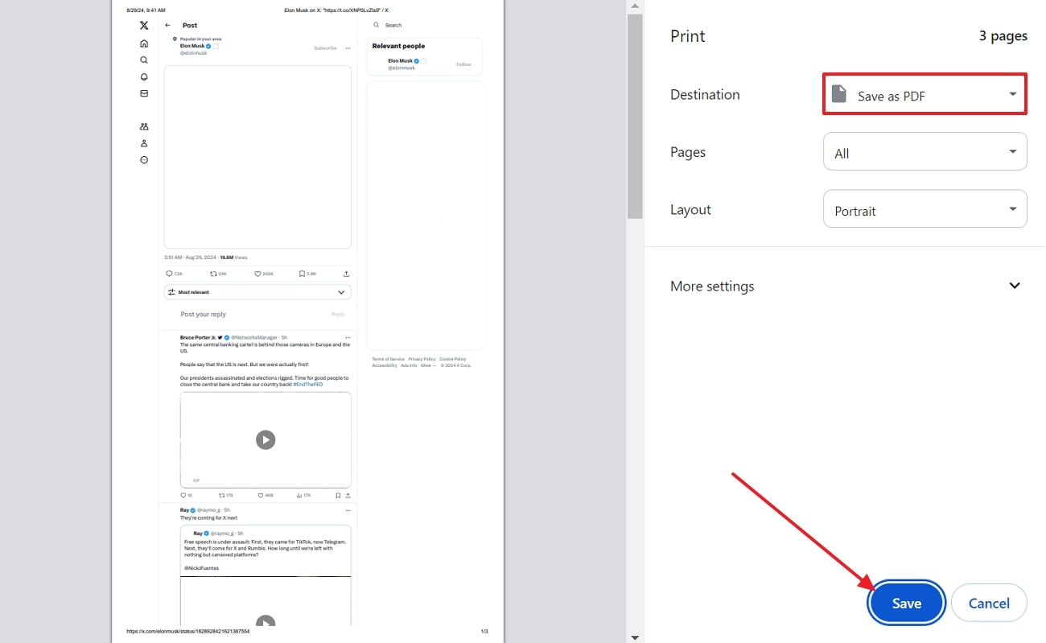Viewport: 1046px width, 643px height.
Task: Click the like heart showing 202K
Action: [x=257, y=274]
